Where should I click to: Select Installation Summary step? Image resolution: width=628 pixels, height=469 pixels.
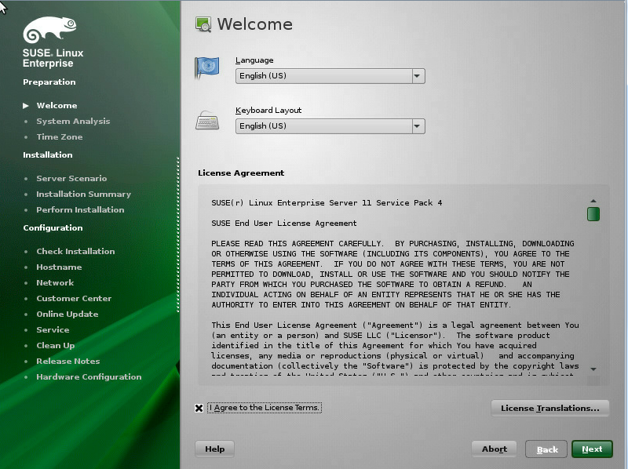[x=84, y=194]
